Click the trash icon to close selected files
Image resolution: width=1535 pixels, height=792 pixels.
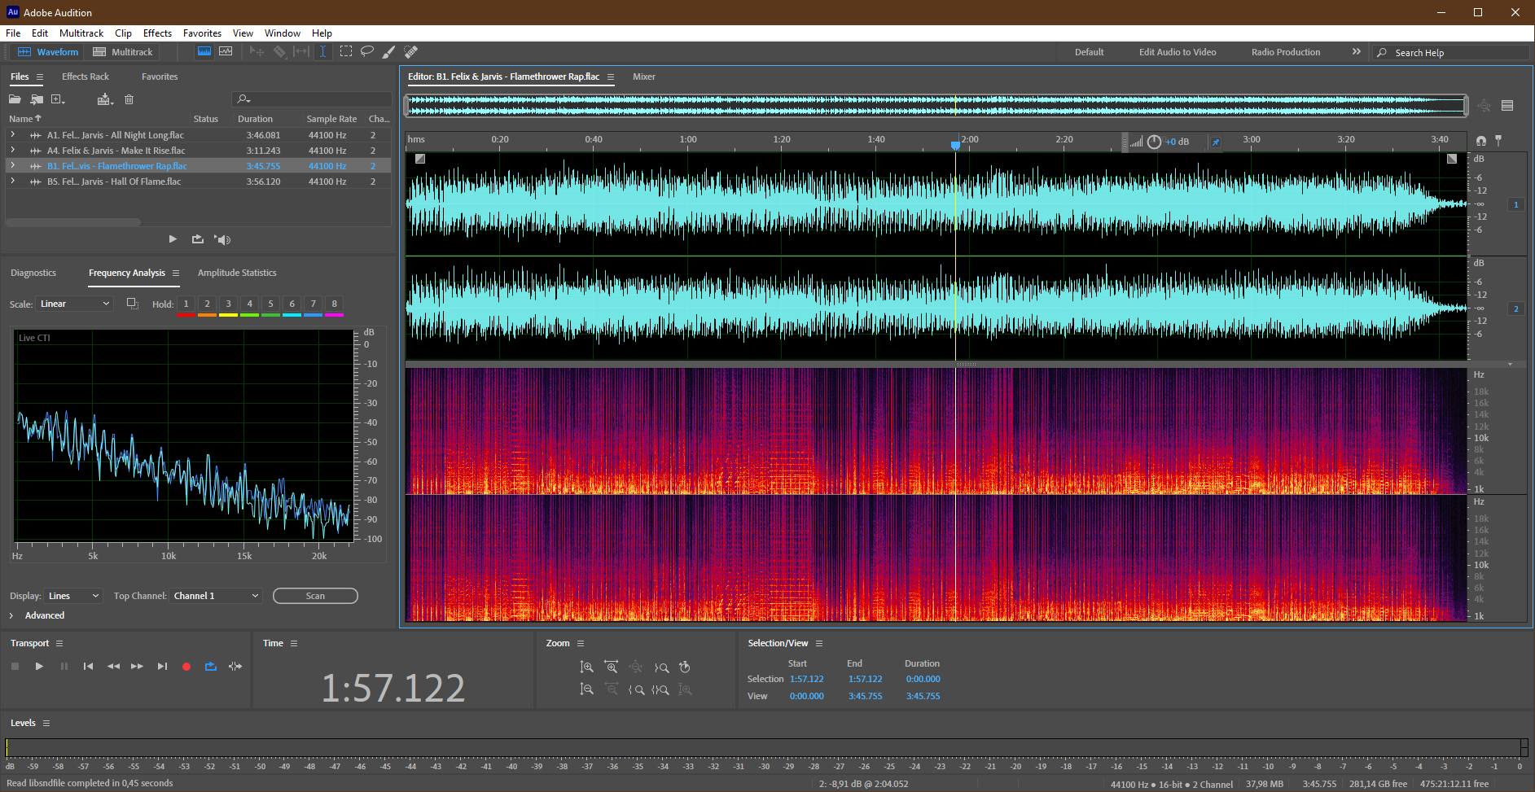coord(129,99)
